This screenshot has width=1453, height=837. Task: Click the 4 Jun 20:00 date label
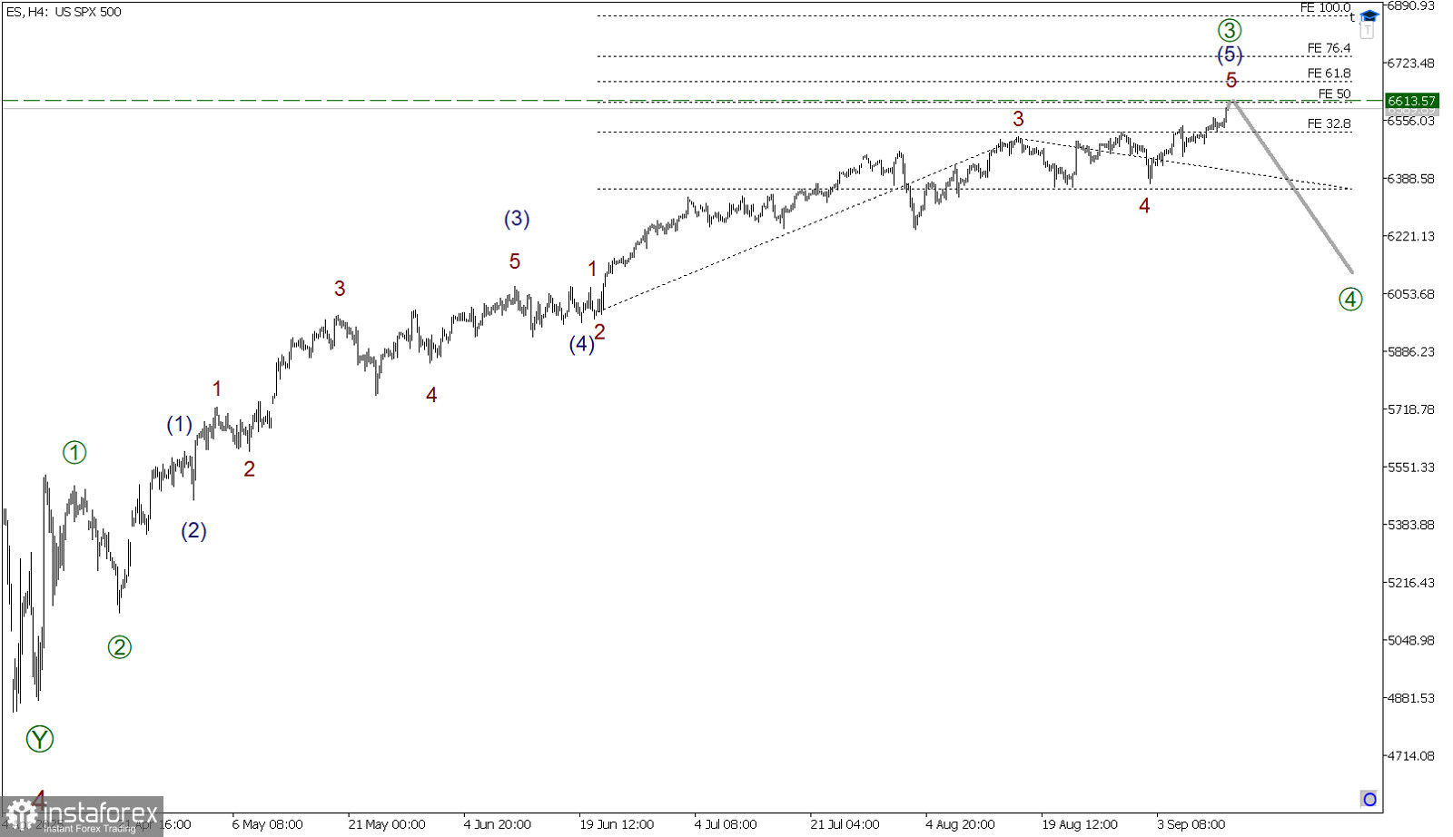pyautogui.click(x=498, y=824)
